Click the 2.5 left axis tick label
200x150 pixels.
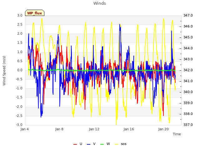pos(20,24)
